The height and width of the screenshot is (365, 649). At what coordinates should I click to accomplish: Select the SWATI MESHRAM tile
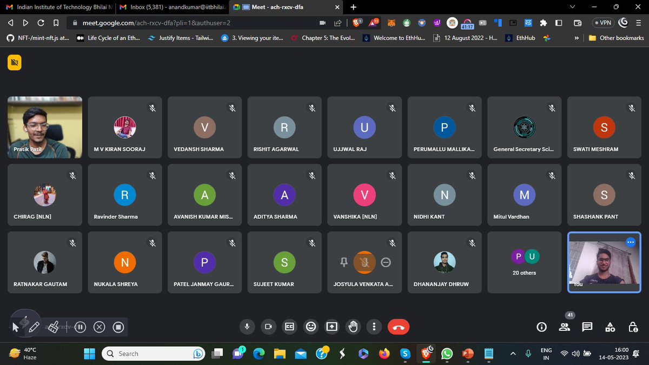click(604, 128)
